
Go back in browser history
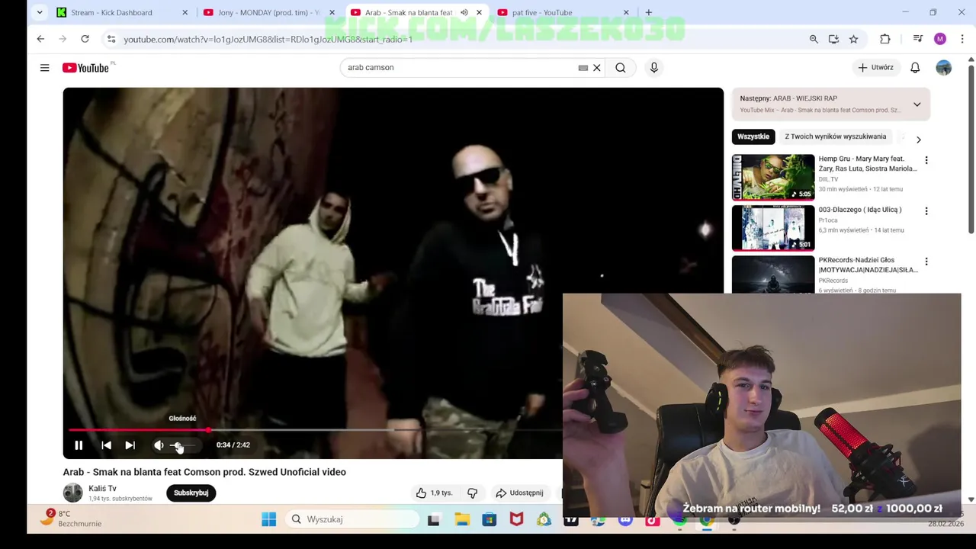pyautogui.click(x=40, y=39)
